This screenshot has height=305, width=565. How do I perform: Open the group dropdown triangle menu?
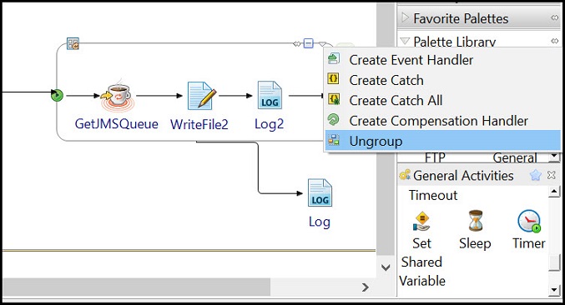click(x=322, y=44)
